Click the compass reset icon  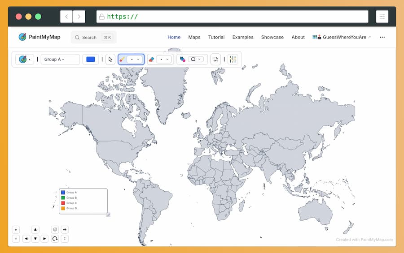coord(55,229)
